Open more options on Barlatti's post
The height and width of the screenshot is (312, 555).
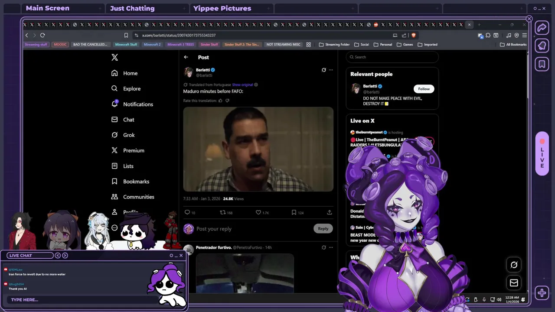tap(331, 70)
